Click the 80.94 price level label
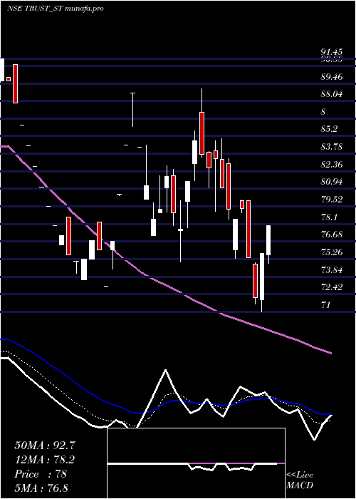The image size is (356, 499). click(x=332, y=182)
